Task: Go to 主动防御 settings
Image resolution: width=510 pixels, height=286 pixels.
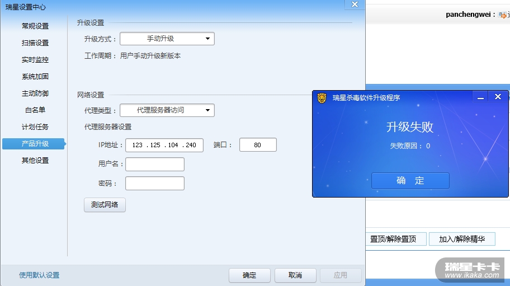Action: pos(35,93)
